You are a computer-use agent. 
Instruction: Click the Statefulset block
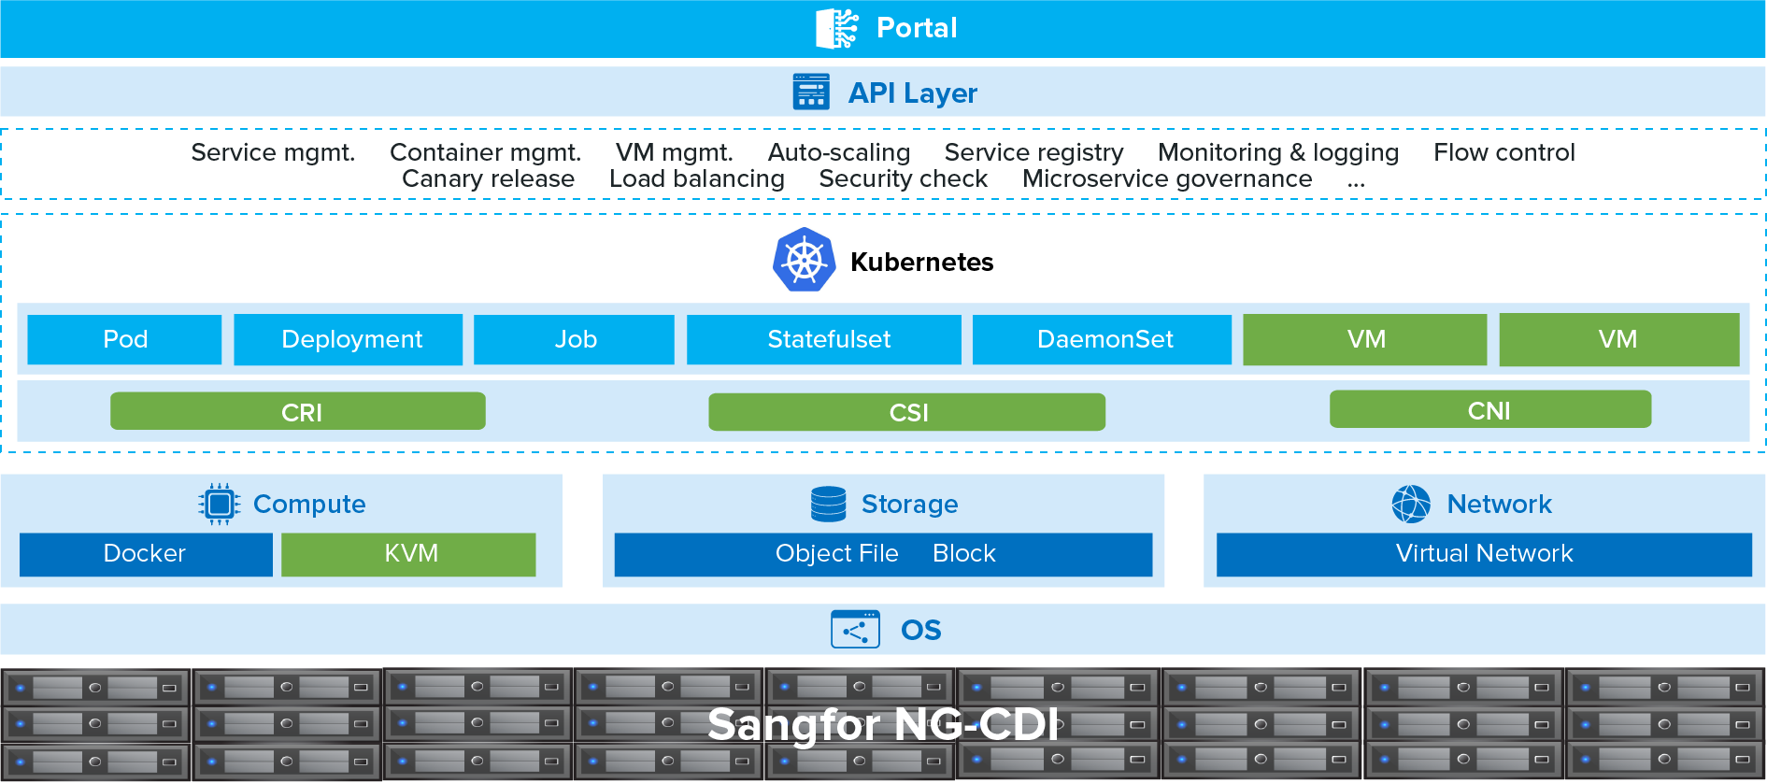(x=823, y=339)
